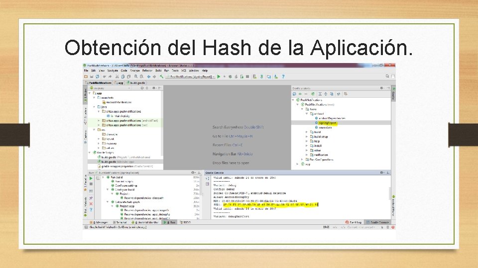Click the blue Back navigation arrow

(x=149, y=76)
